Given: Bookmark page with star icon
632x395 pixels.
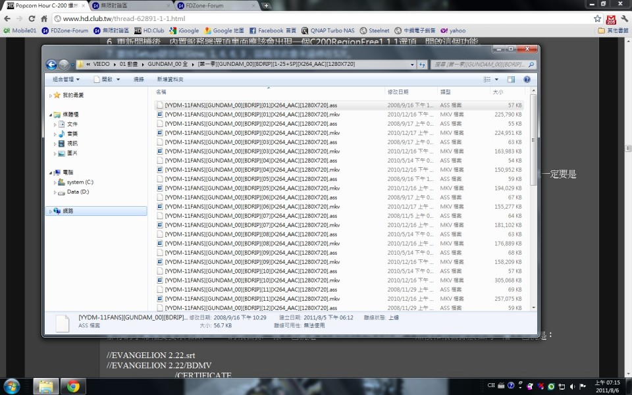Looking at the screenshot, I should [597, 18].
